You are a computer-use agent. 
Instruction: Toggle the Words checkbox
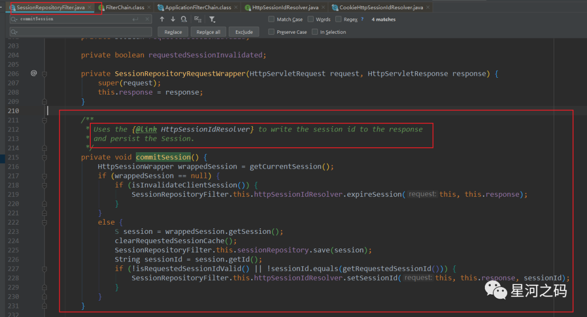click(311, 19)
